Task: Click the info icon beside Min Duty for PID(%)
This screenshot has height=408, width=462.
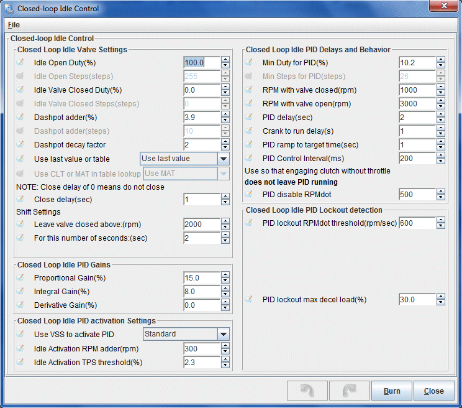Action: tap(248, 62)
